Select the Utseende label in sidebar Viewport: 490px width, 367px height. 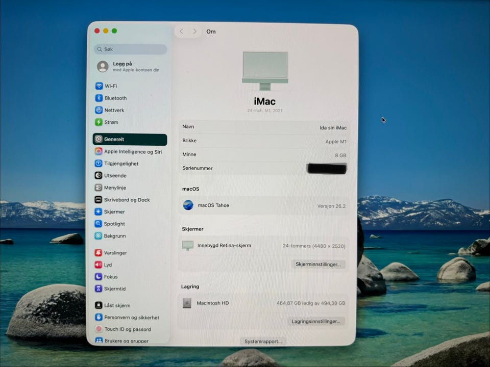115,175
